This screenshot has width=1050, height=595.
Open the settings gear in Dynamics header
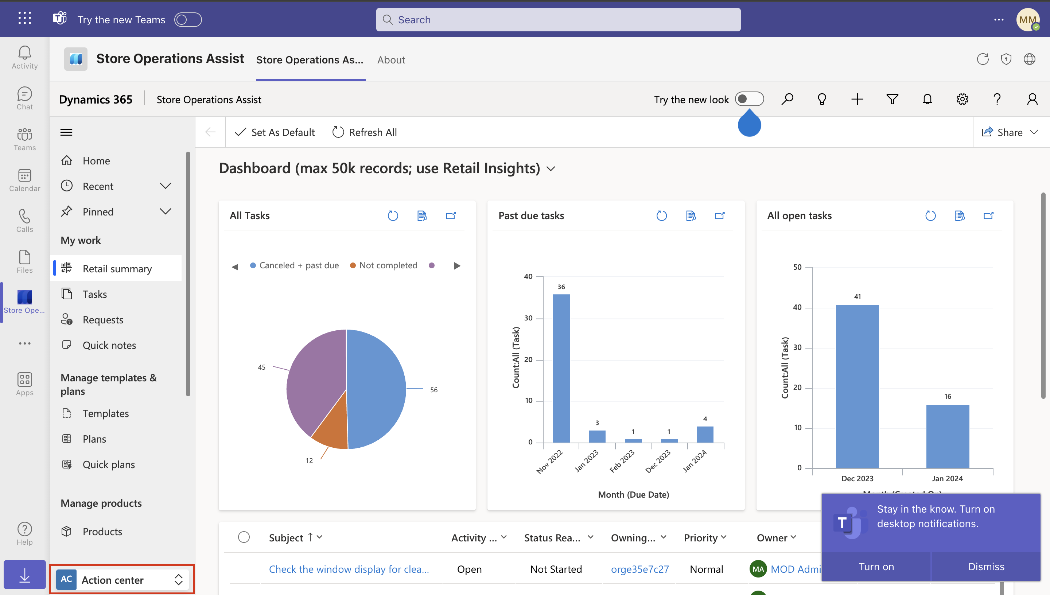tap(962, 99)
